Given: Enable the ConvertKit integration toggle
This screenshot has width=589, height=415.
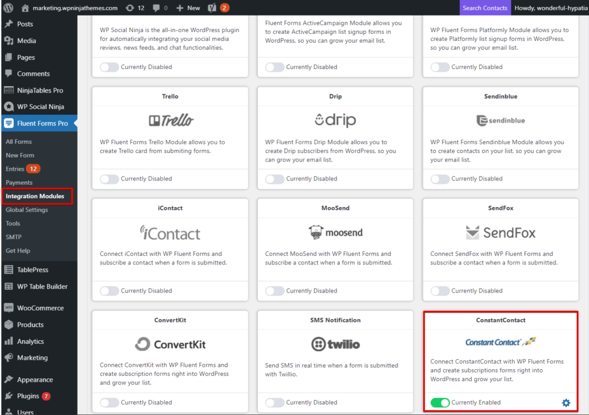Looking at the screenshot, I should tap(109, 402).
